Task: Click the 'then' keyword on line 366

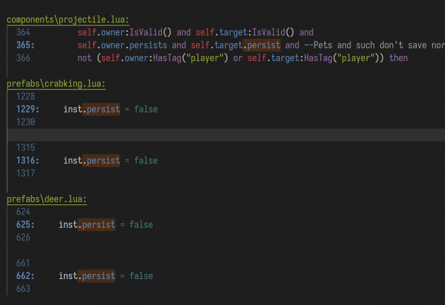Action: [398, 58]
